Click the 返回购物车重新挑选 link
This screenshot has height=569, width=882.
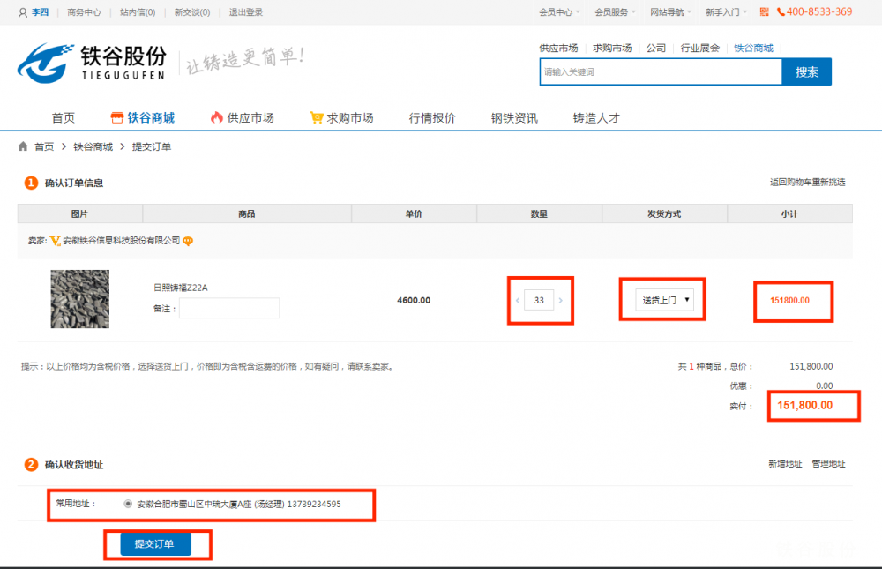point(807,183)
